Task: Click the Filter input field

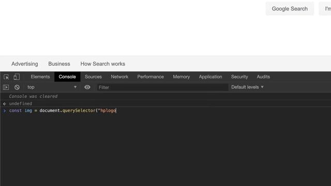Action: (163, 87)
